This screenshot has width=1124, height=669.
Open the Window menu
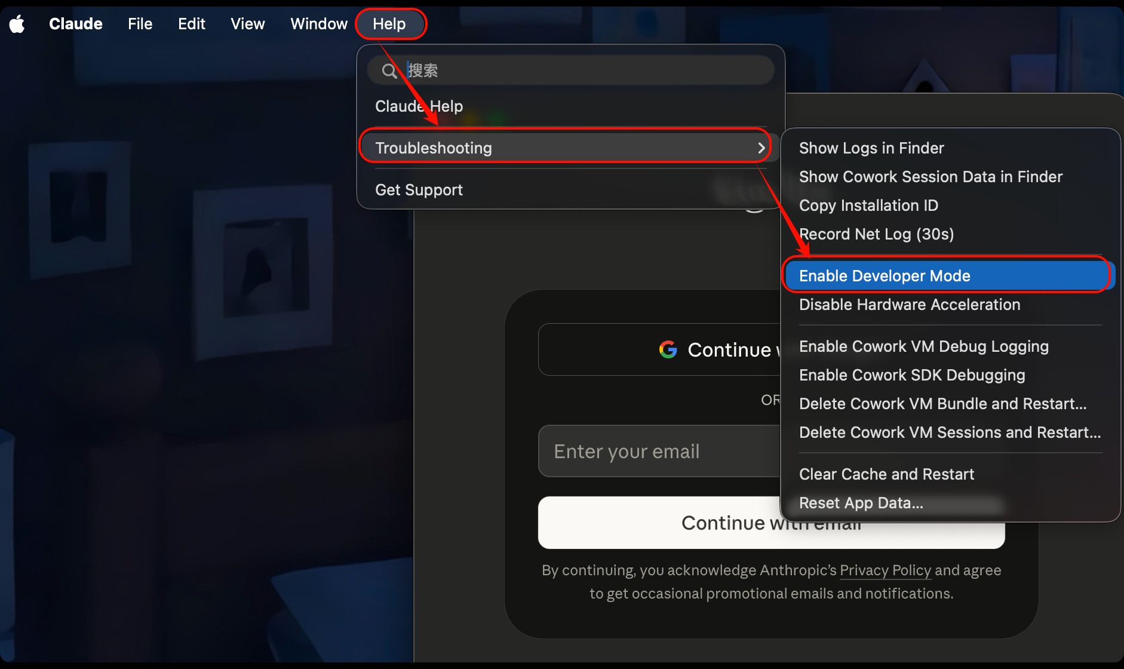click(319, 24)
